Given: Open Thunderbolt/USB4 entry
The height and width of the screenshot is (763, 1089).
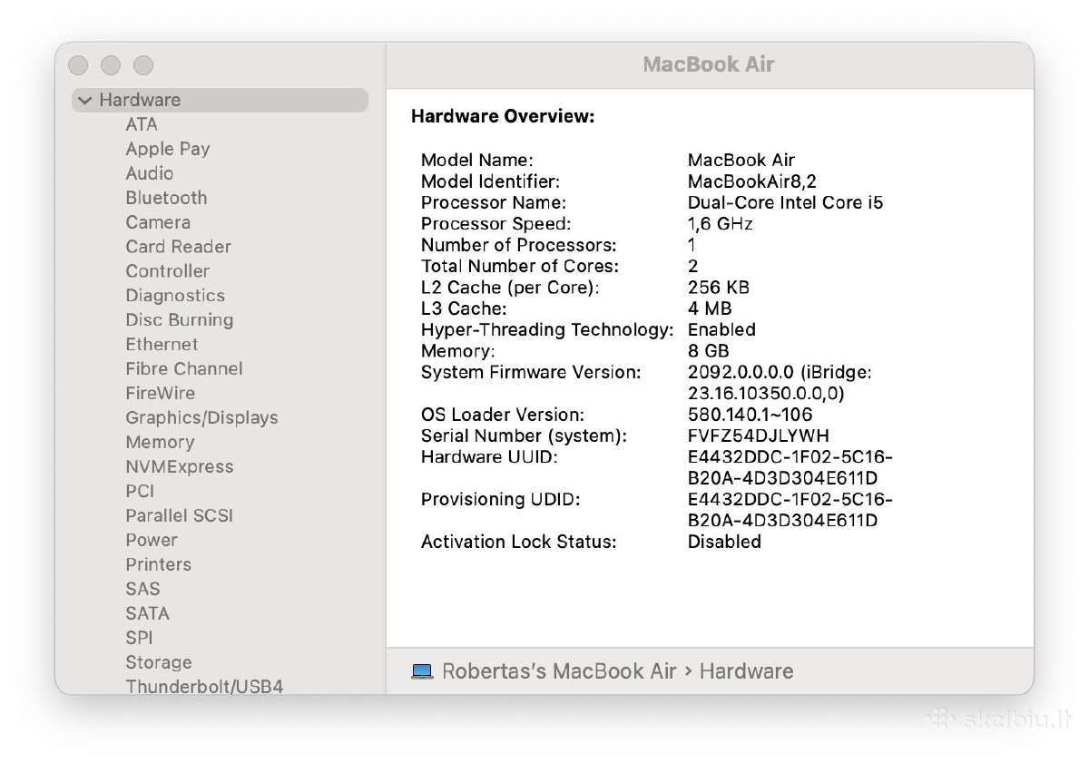Looking at the screenshot, I should point(204,687).
